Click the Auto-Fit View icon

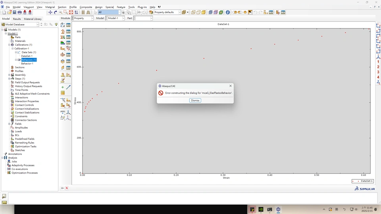coord(71,12)
